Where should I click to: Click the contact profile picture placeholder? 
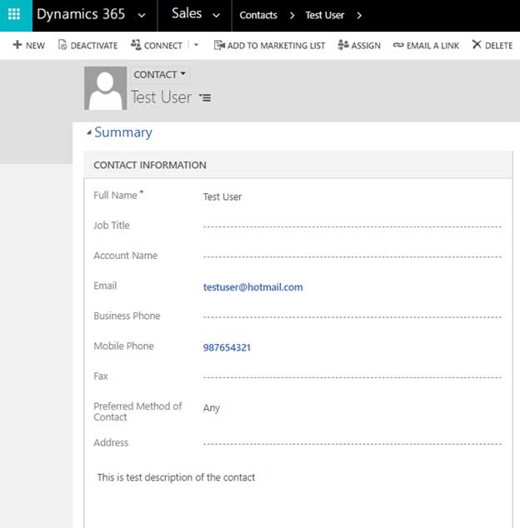pyautogui.click(x=105, y=88)
